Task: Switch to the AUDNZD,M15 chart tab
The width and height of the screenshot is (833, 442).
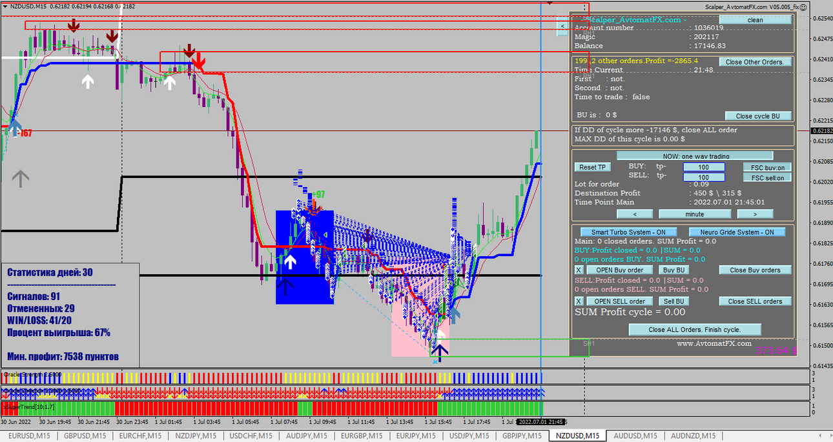Action: 693,436
